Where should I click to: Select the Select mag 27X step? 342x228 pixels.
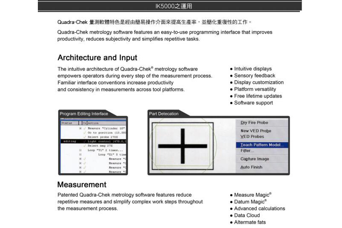[x=100, y=145]
